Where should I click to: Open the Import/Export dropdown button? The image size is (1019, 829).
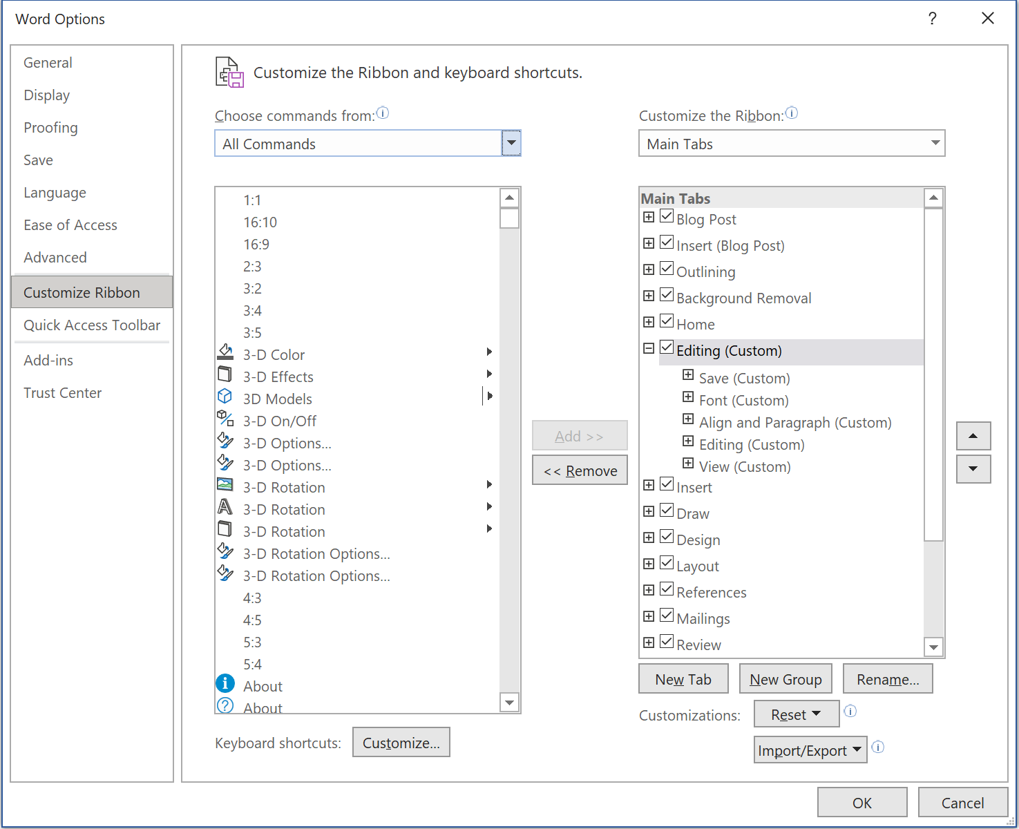click(x=810, y=750)
